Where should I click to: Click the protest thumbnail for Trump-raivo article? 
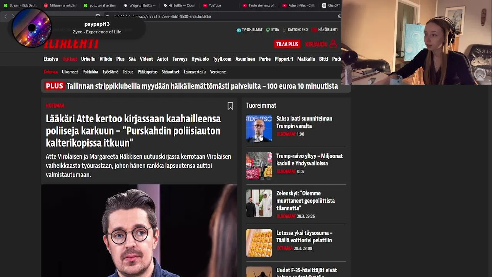click(x=259, y=166)
